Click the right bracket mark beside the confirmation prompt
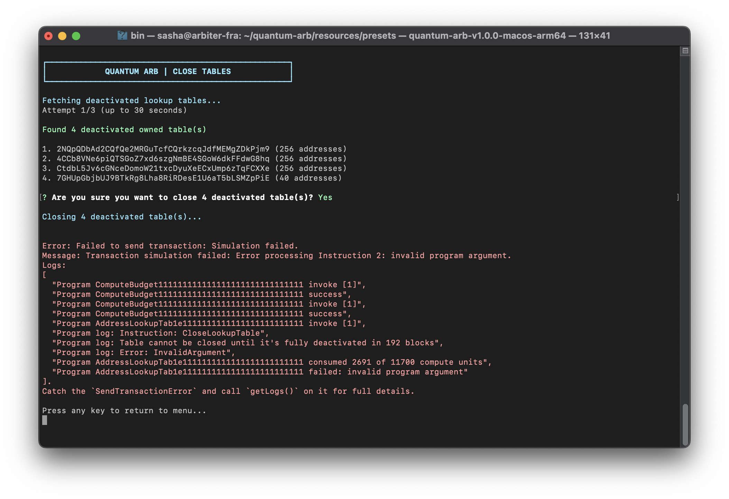This screenshot has height=499, width=729. [677, 197]
